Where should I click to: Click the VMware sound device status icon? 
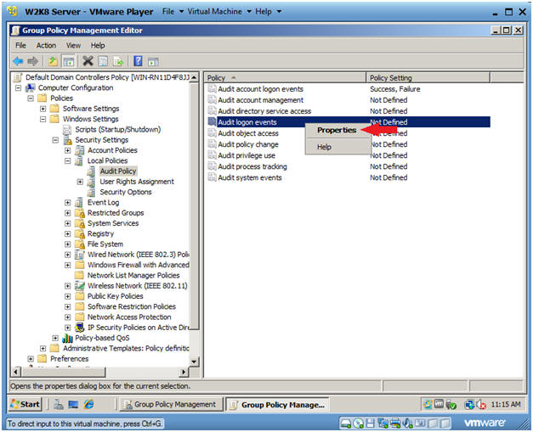pyautogui.click(x=407, y=424)
